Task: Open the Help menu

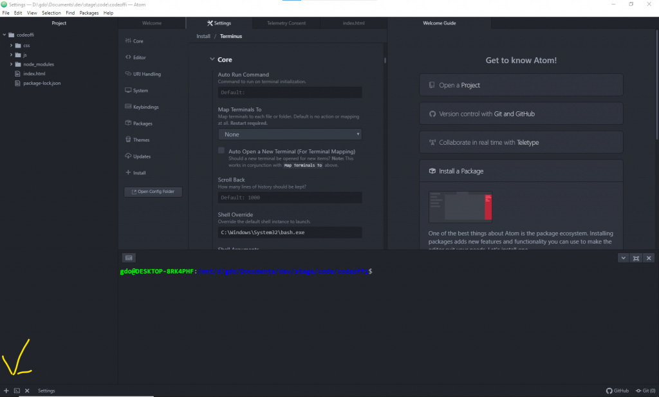Action: pos(108,13)
